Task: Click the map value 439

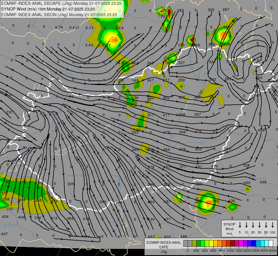Action: point(261,130)
